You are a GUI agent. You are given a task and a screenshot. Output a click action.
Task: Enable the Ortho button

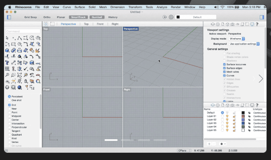(47, 17)
